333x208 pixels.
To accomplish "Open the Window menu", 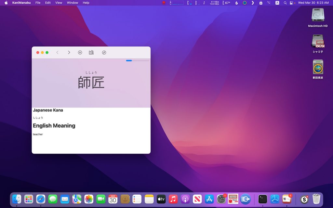I will click(x=73, y=3).
